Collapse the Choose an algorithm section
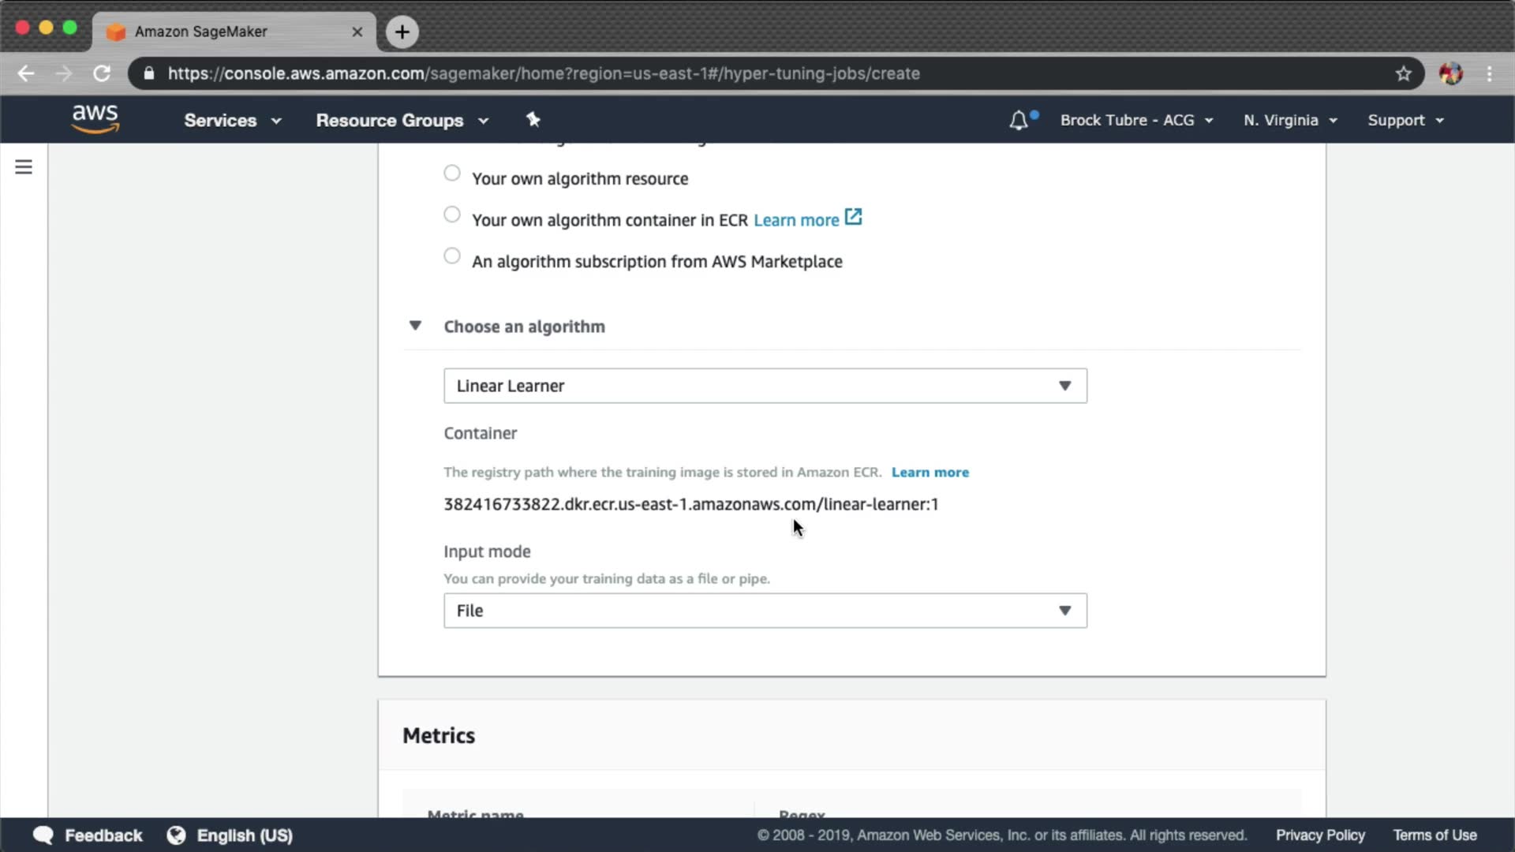Screen dimensions: 1515x852 click(415, 326)
